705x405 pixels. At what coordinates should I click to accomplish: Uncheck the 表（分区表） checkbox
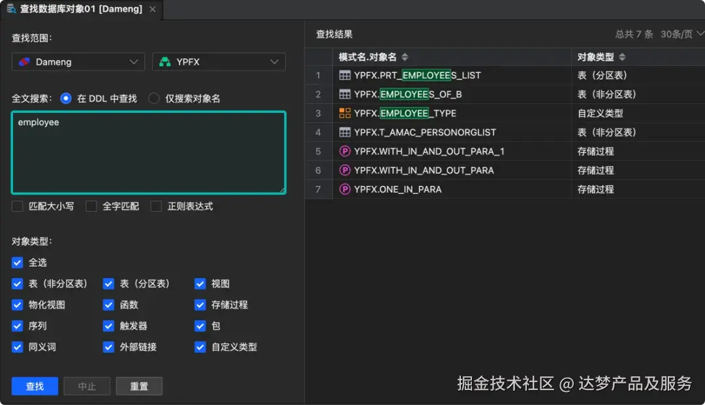pos(108,284)
